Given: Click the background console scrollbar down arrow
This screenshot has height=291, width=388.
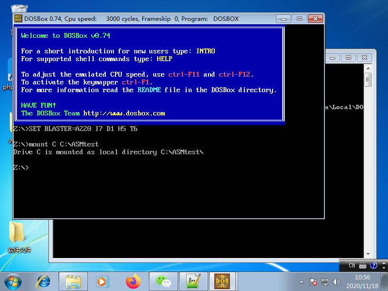Looking at the screenshot, I should (x=368, y=254).
